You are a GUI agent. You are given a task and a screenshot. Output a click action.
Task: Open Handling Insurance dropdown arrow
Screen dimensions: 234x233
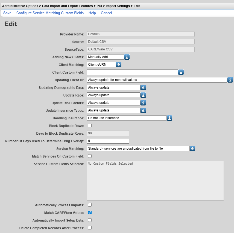coord(169,118)
